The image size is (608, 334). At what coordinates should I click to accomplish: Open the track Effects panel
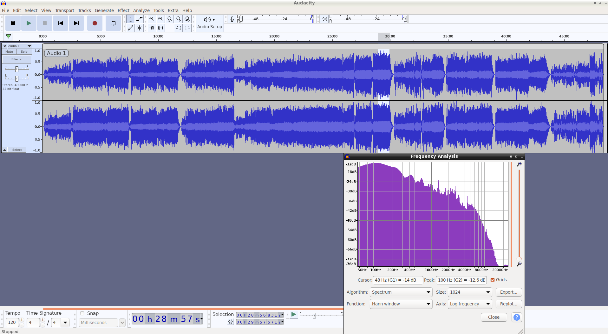tap(16, 59)
